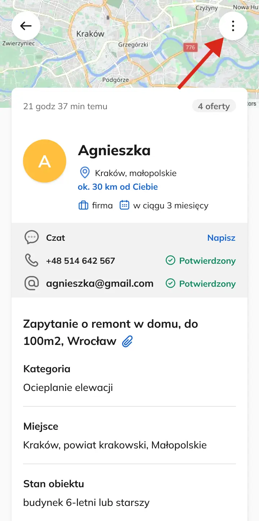Click the chat bubble icon
Viewport: 259px width, 521px height.
pos(32,238)
